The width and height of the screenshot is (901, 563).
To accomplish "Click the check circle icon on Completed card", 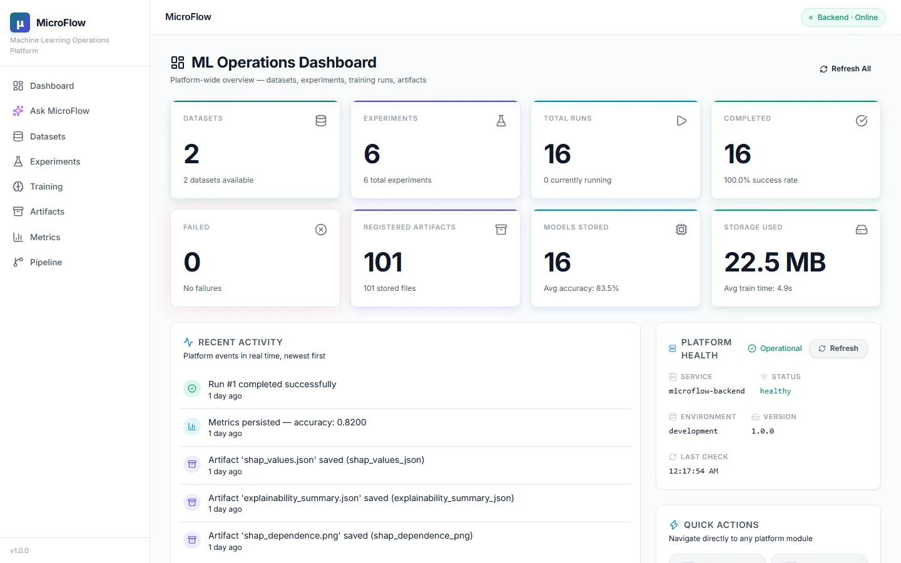I will 862,121.
